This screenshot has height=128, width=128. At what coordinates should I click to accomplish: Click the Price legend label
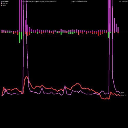pos(4,6)
